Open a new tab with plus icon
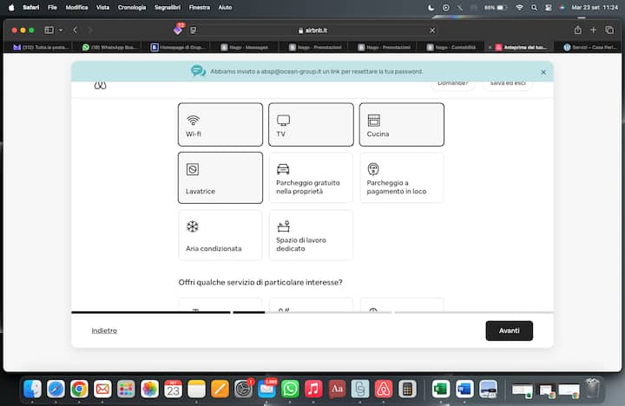 (594, 29)
